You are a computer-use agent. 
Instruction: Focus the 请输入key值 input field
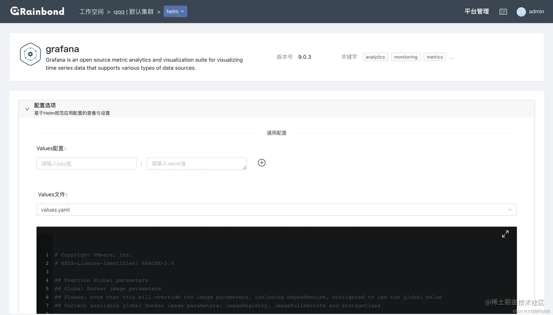point(86,163)
